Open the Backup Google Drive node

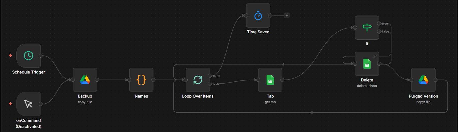coord(85,80)
